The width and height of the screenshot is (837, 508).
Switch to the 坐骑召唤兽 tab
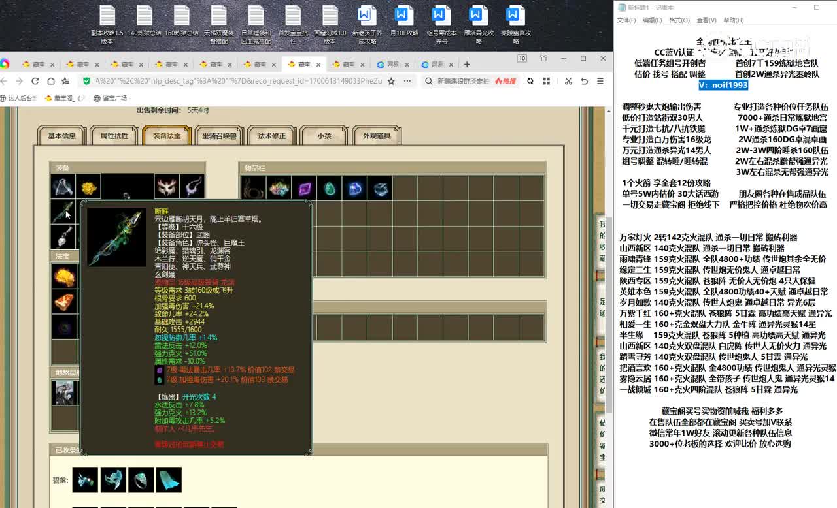(x=219, y=136)
